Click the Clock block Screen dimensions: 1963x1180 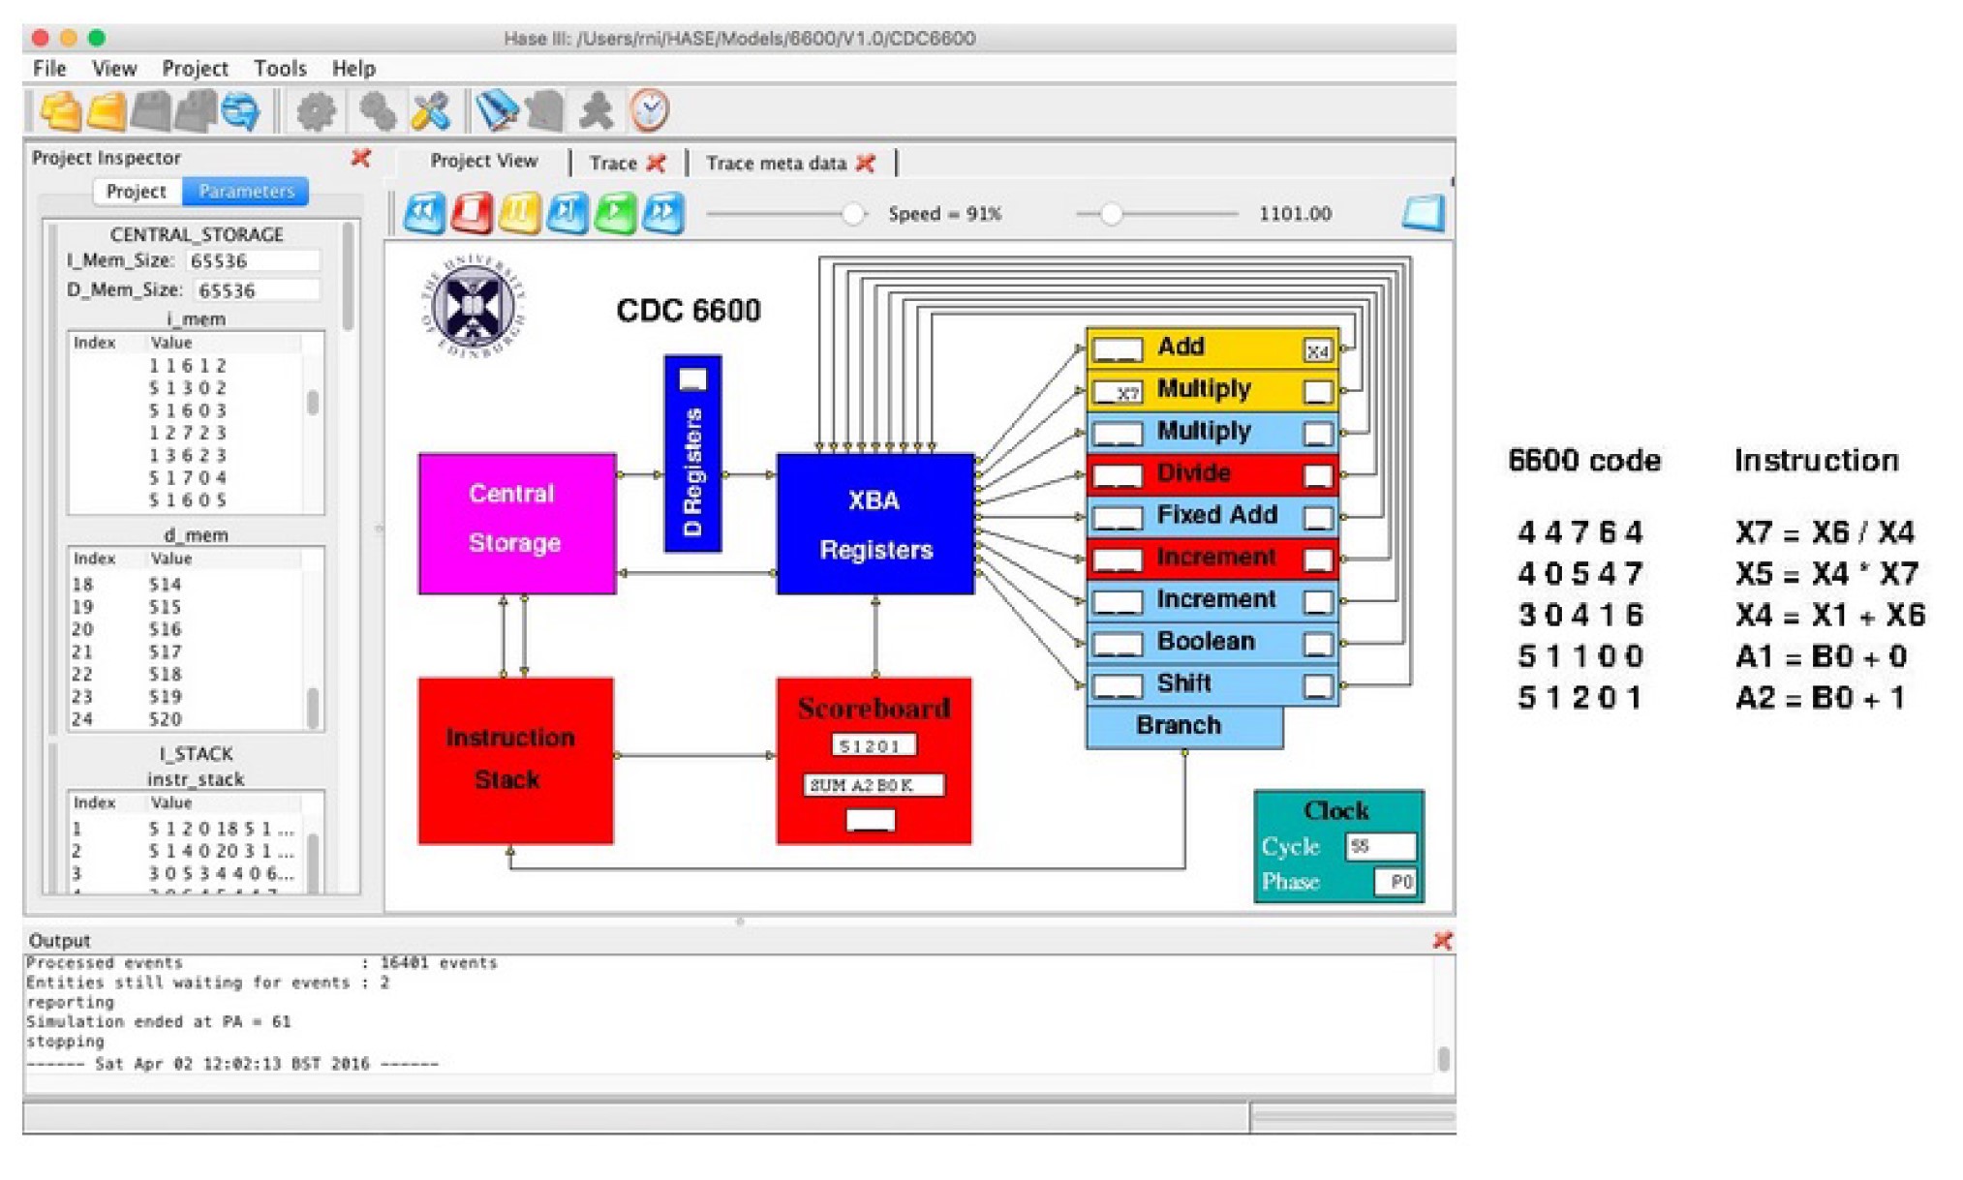pyautogui.click(x=1338, y=846)
